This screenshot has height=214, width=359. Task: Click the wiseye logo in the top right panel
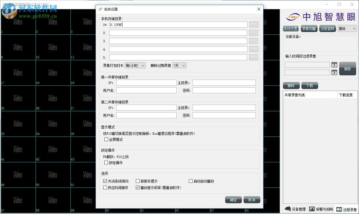[293, 17]
